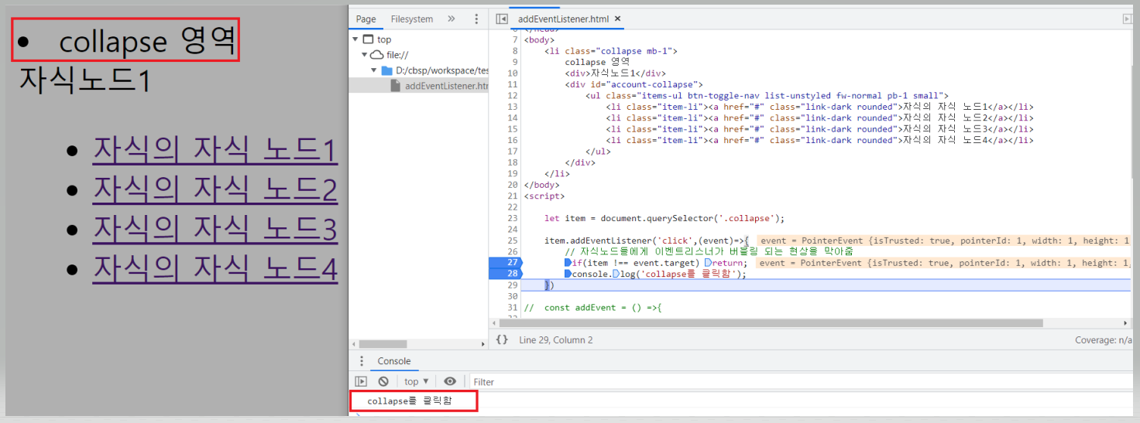Select the addEventListener.html editor tab
This screenshot has height=423, width=1140.
coord(563,19)
